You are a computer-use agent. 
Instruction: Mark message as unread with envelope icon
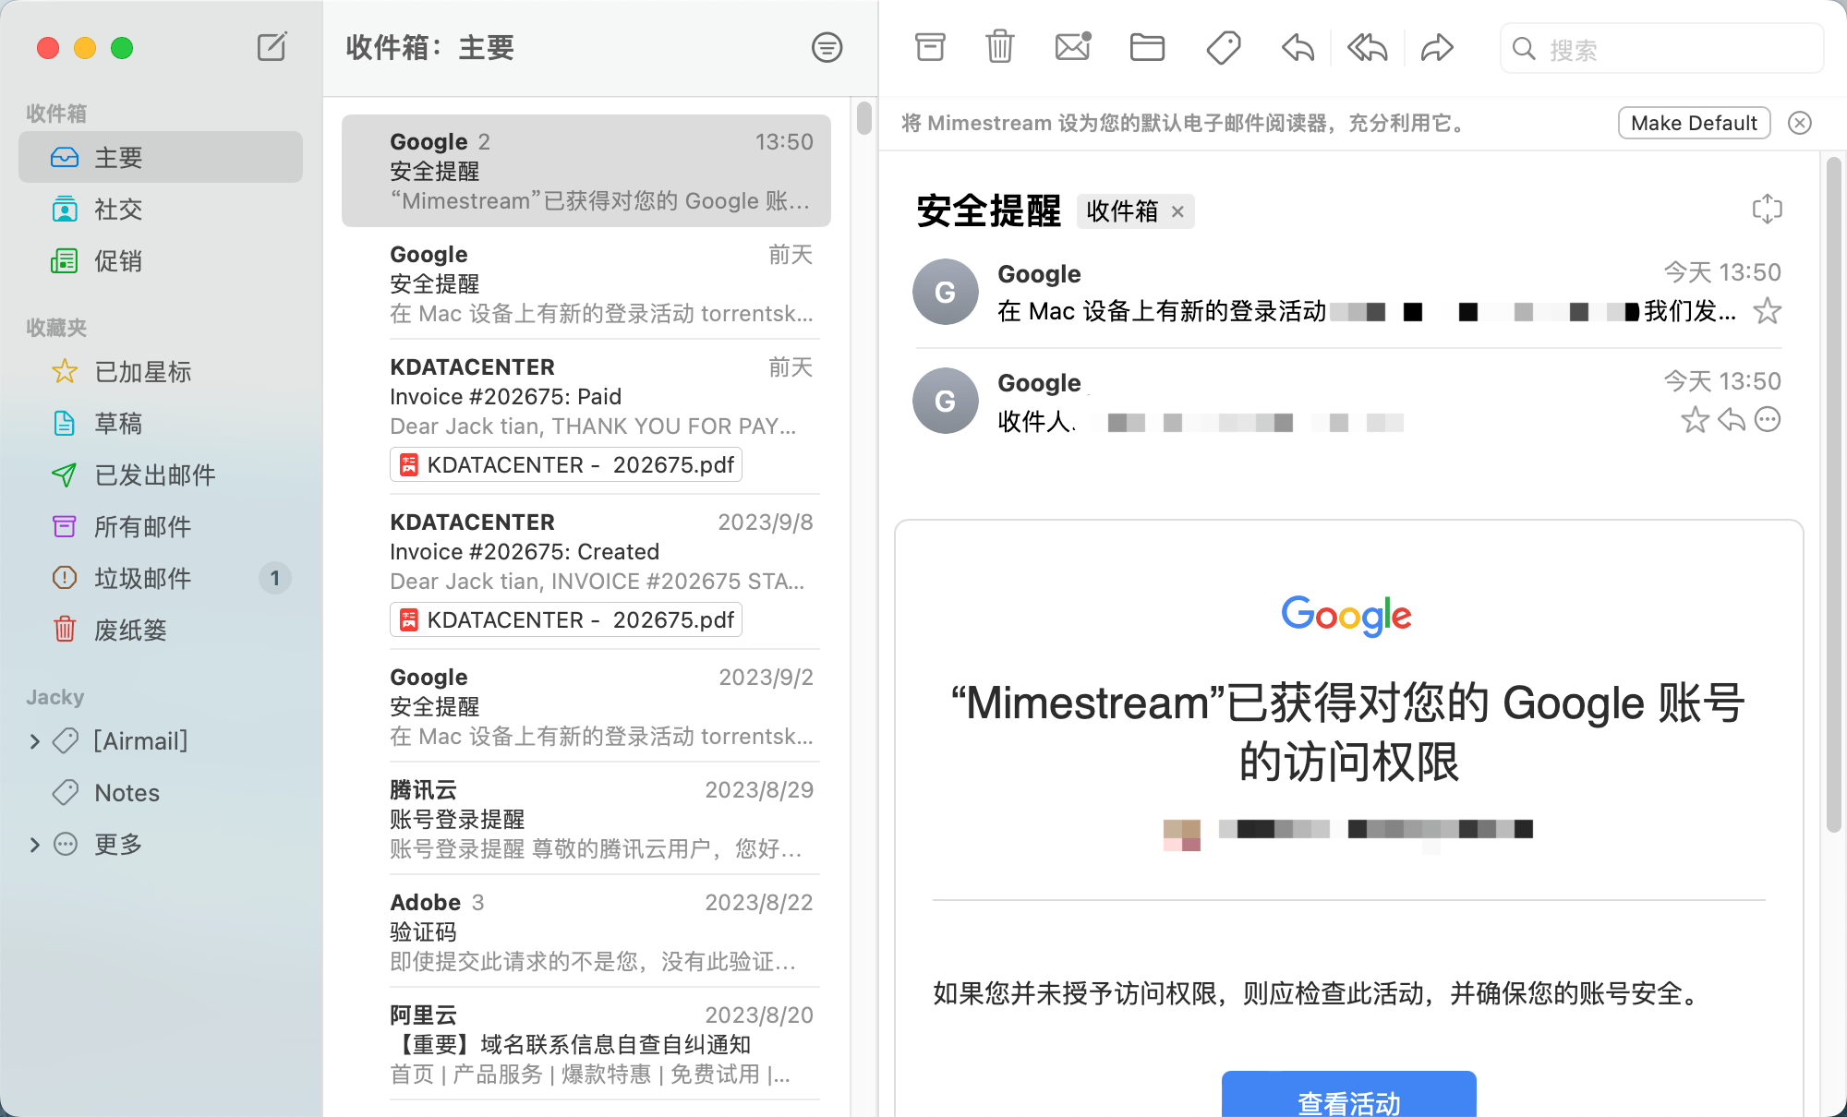coord(1073,47)
